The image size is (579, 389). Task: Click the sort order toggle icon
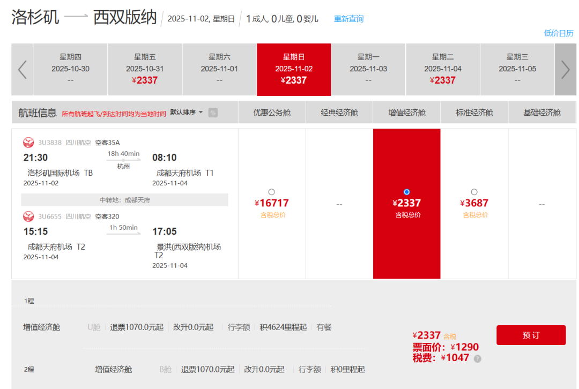pyautogui.click(x=213, y=113)
